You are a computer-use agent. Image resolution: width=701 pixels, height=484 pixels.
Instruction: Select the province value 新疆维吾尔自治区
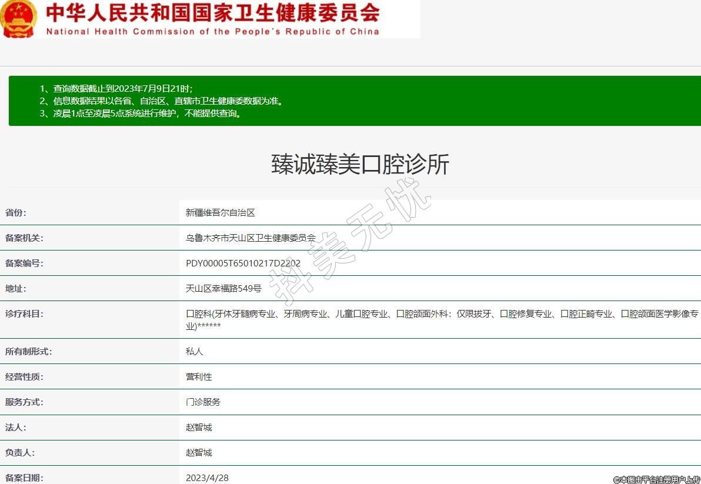(x=220, y=213)
